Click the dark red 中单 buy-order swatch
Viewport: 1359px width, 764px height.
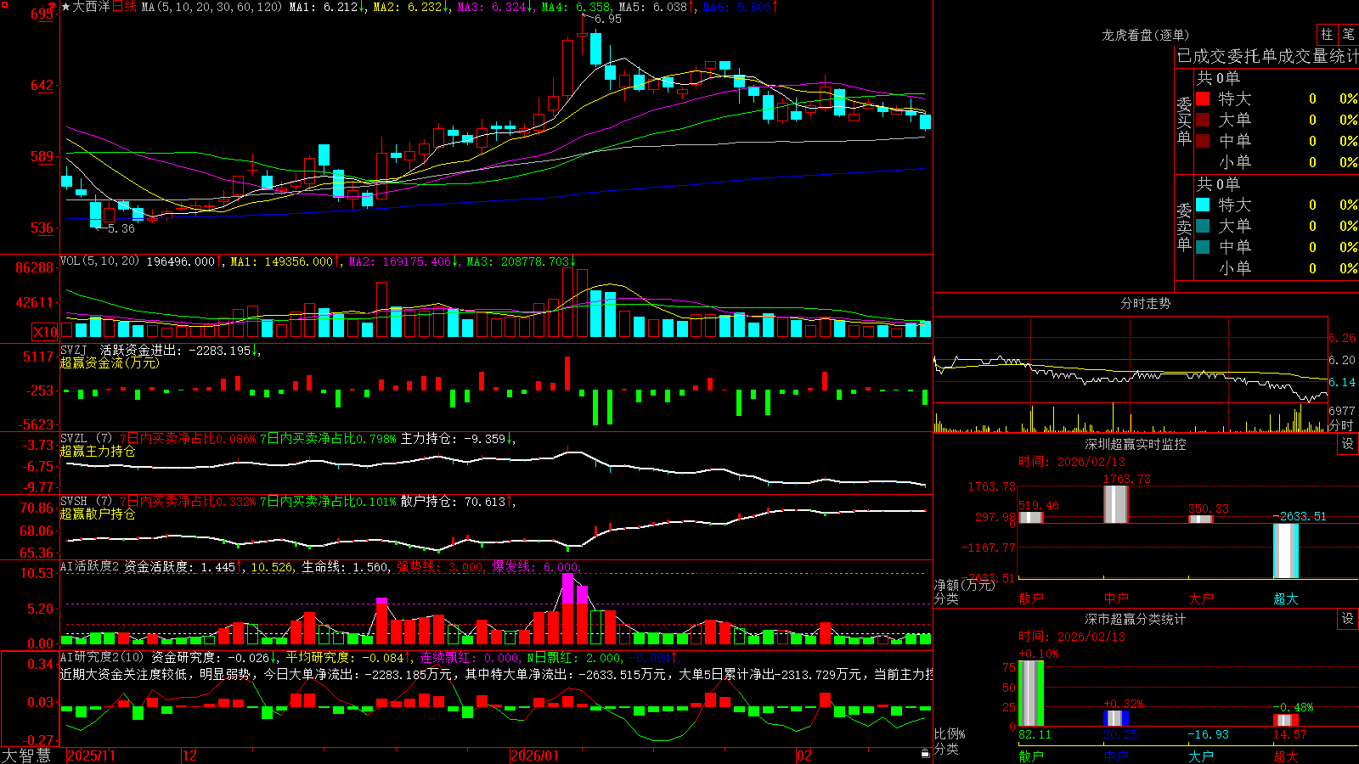[x=1203, y=141]
